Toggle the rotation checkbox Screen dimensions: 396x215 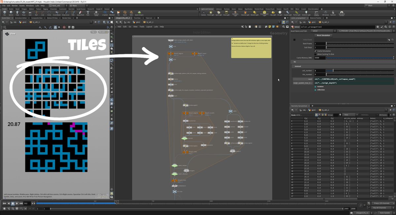(x=315, y=87)
